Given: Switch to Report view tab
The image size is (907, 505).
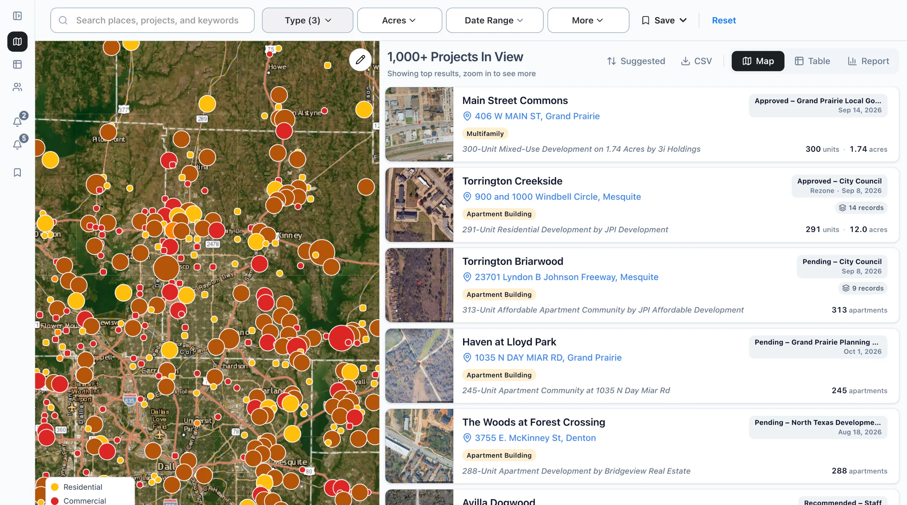Looking at the screenshot, I should [868, 61].
